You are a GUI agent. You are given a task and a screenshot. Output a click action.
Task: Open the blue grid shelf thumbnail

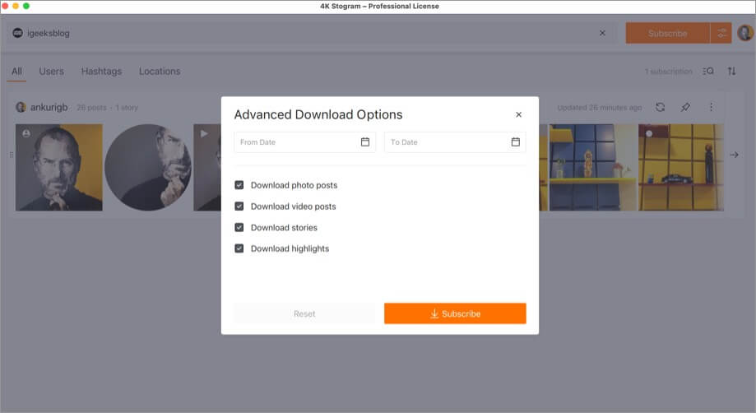coord(592,167)
